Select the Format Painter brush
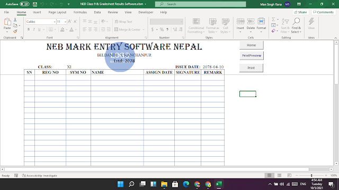Image resolution: width=339 pixels, height=190 pixels. (x=15, y=32)
